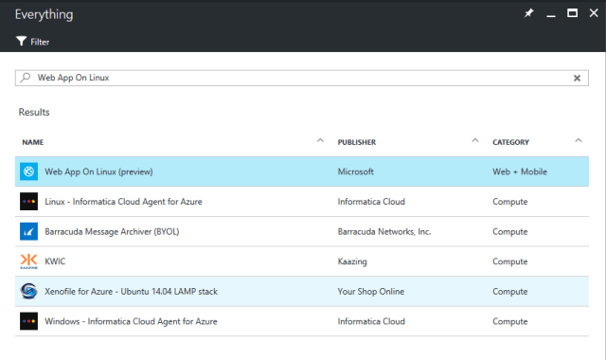Click the Everything blade title
Viewport: 606px width, 360px height.
[x=45, y=15]
